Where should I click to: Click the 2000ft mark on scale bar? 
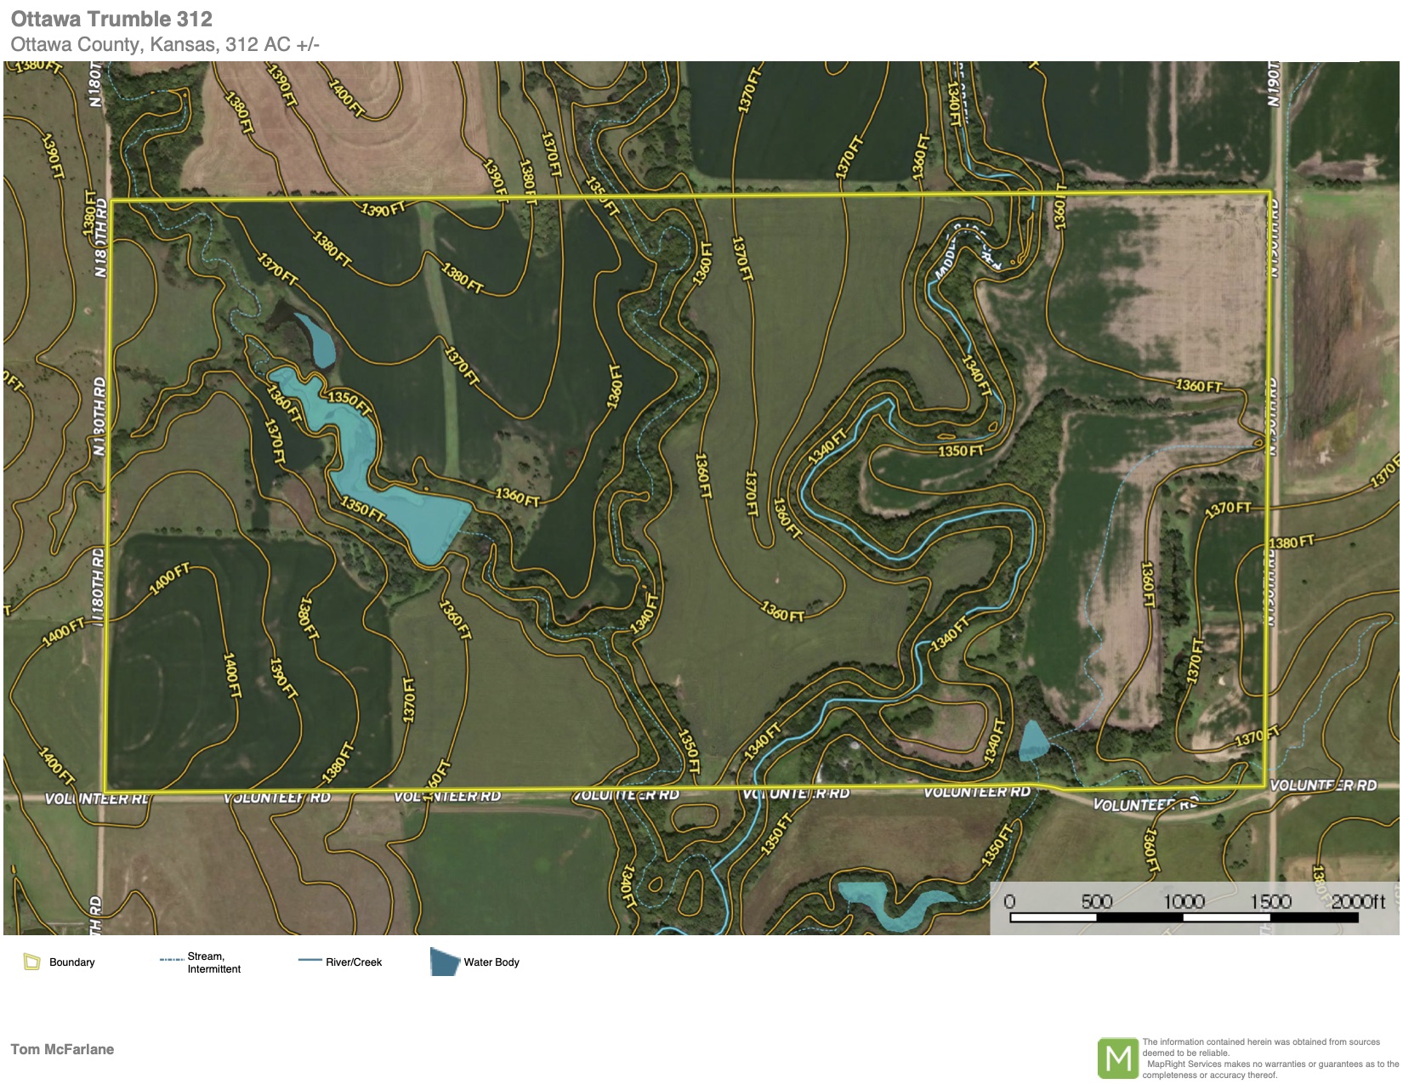pos(1357,901)
